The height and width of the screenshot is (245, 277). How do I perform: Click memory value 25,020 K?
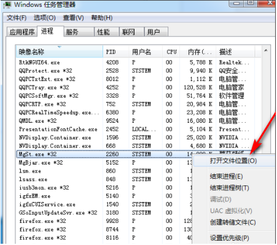coord(200,138)
